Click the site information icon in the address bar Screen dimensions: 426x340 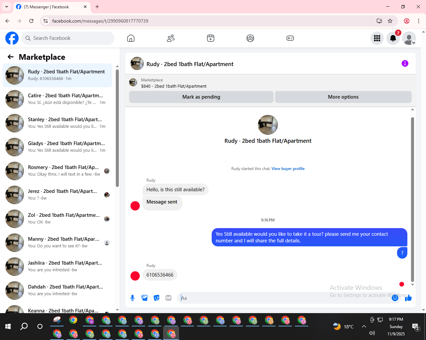pos(46,21)
